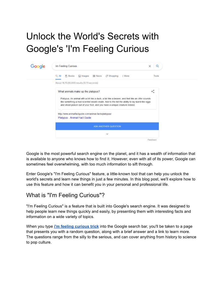
Task: Click the Google logo
Action: point(38,66)
